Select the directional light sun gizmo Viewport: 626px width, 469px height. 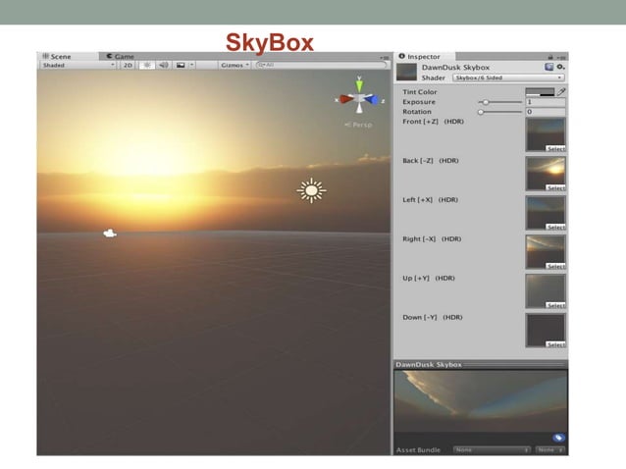click(312, 190)
